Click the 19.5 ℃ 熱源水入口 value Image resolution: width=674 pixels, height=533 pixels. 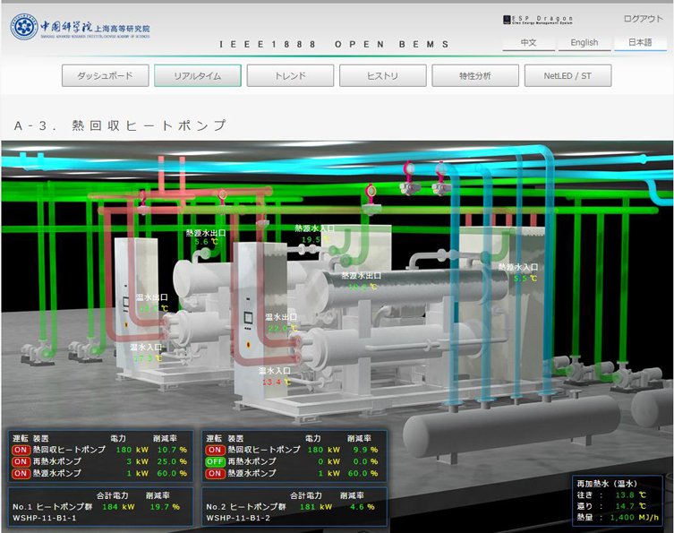point(316,239)
